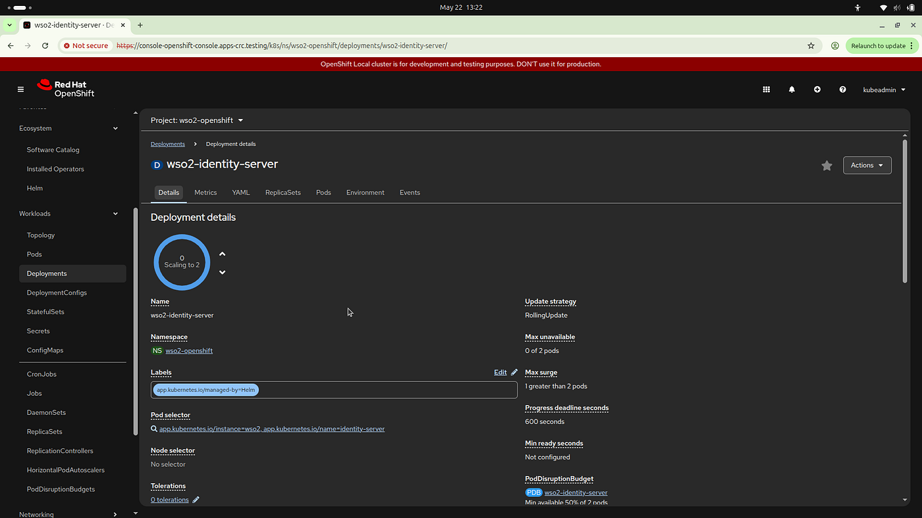922x518 pixels.
Task: Click the date and time in top bar
Action: coord(461,8)
